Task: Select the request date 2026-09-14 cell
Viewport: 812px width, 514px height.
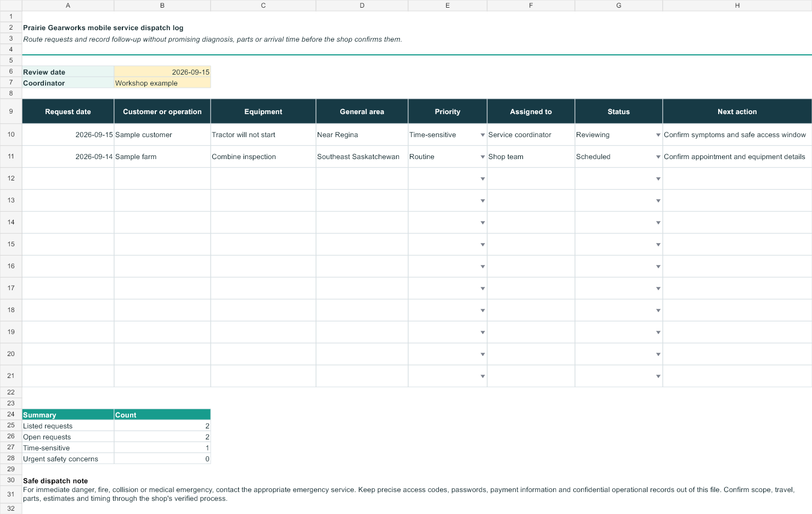Action: (68, 156)
